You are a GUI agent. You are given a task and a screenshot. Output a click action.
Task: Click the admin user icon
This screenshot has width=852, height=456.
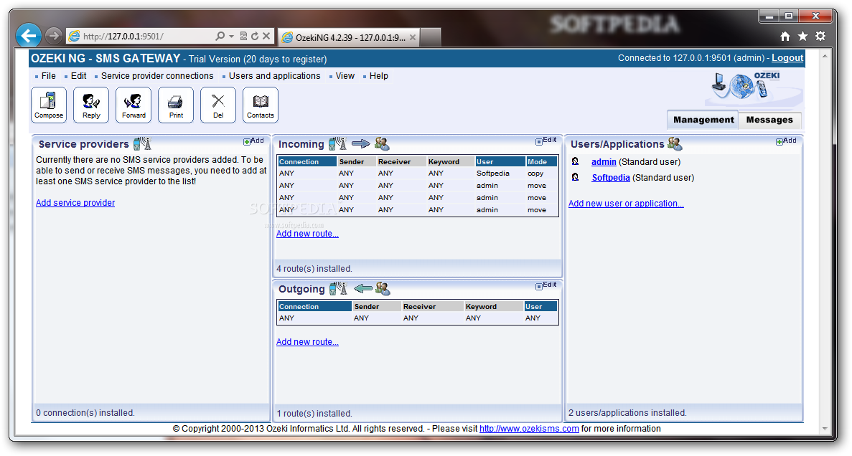(576, 162)
